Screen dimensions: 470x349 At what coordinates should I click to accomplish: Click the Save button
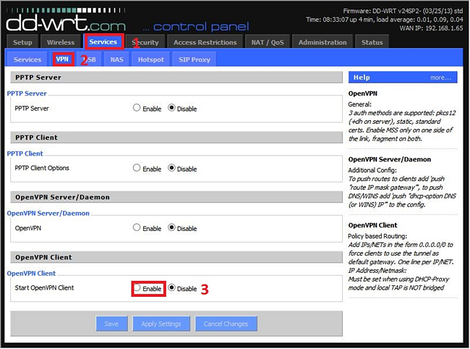111,324
